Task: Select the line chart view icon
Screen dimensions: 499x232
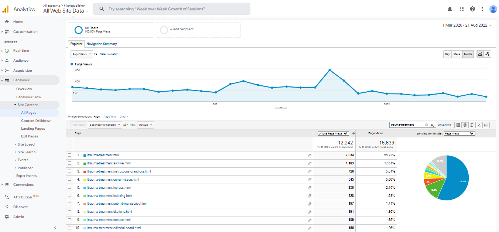Action: pyautogui.click(x=480, y=54)
